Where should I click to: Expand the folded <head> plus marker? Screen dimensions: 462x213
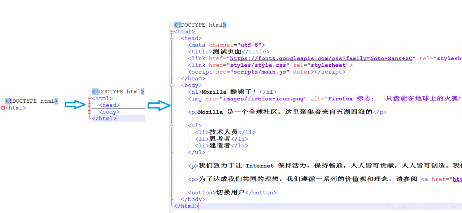90,105
